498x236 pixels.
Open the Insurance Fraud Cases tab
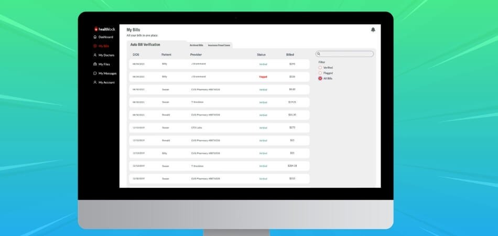[219, 46]
